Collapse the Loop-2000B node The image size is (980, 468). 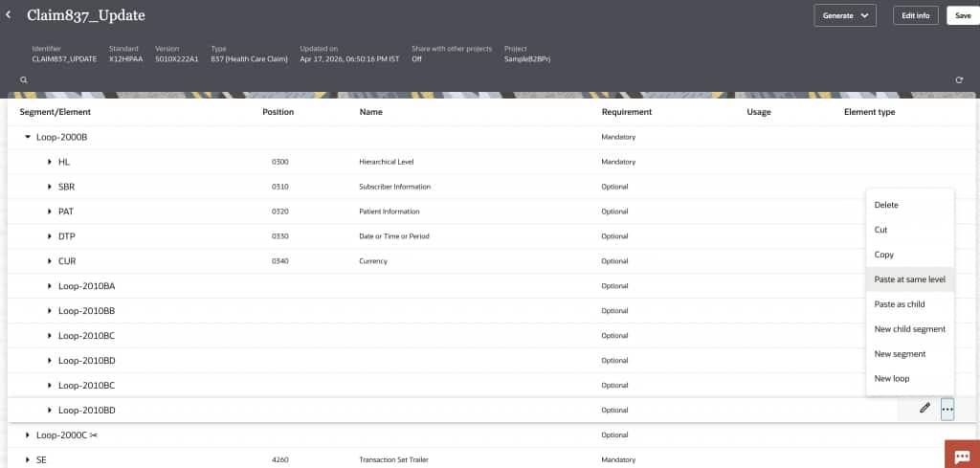pos(27,136)
